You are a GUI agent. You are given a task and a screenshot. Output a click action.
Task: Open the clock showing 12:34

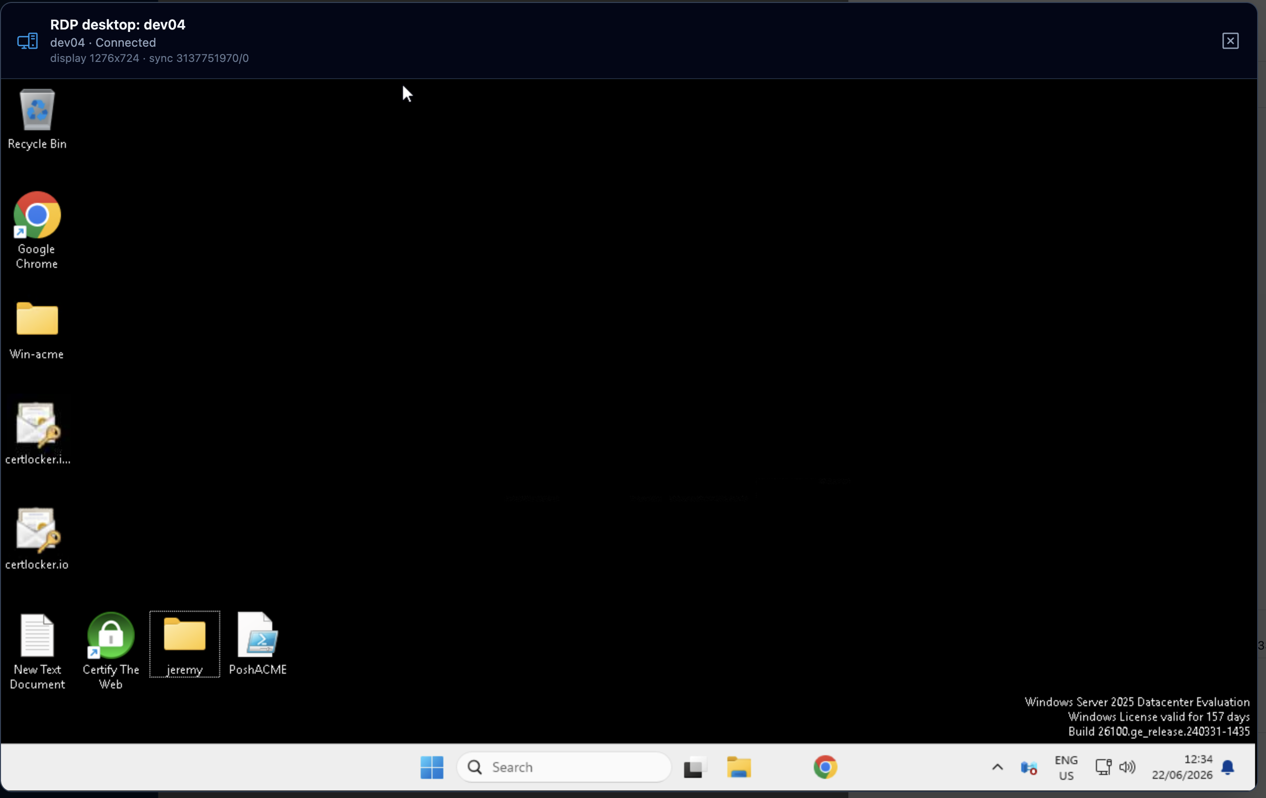point(1182,768)
